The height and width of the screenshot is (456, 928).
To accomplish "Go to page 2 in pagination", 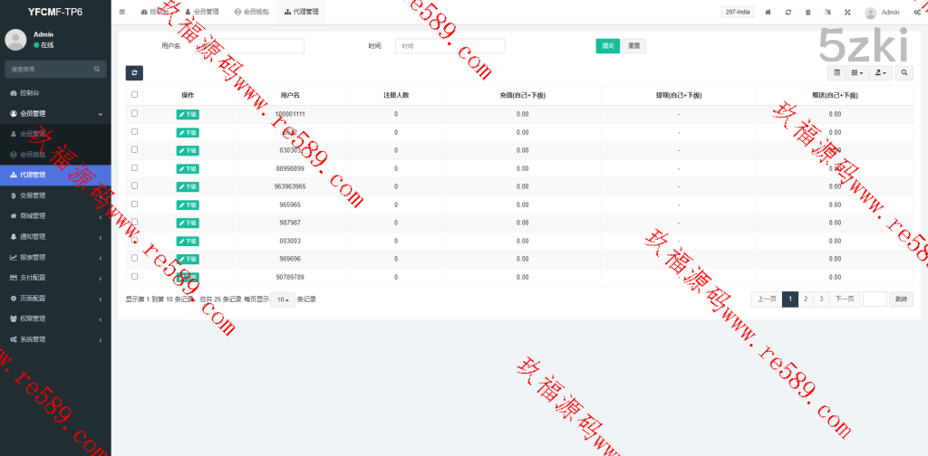I will (x=806, y=299).
